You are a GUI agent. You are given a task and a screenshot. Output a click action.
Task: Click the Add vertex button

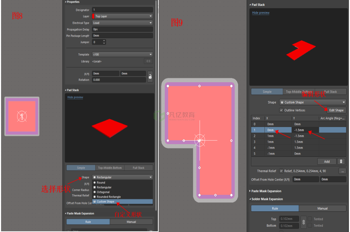click(326, 161)
